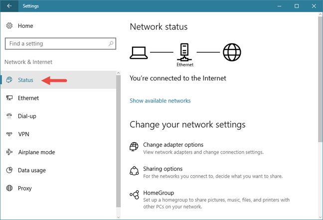The width and height of the screenshot is (323, 220).
Task: Open Change adapter options
Action: click(x=173, y=145)
